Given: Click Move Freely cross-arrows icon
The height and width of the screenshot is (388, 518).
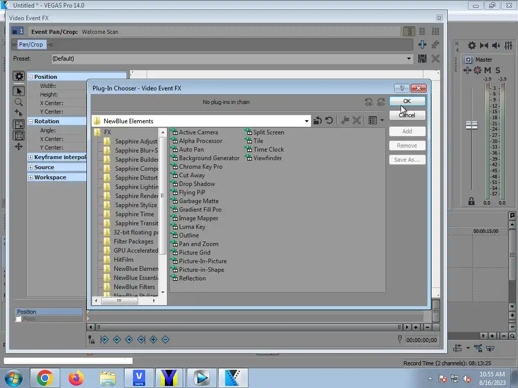Looking at the screenshot, I should [x=19, y=147].
